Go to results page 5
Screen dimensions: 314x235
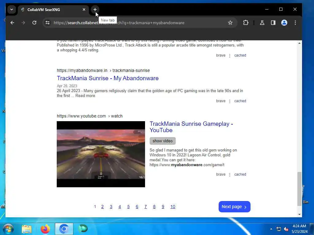pos(128,207)
